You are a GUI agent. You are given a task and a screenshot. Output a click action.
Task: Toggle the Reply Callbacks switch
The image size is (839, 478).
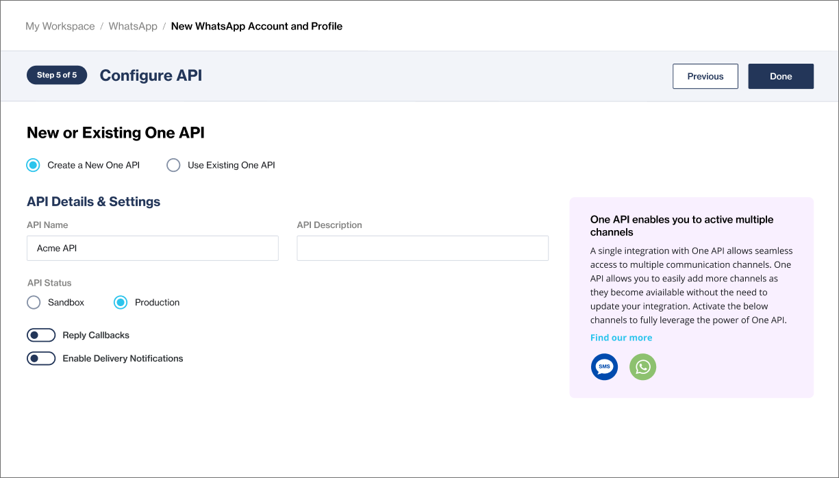coord(41,336)
